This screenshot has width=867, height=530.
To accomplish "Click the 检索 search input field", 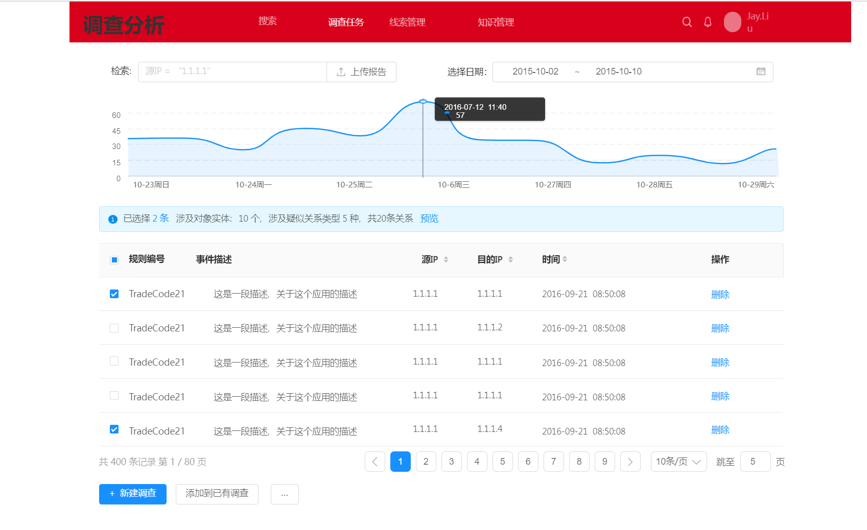I will tap(232, 72).
